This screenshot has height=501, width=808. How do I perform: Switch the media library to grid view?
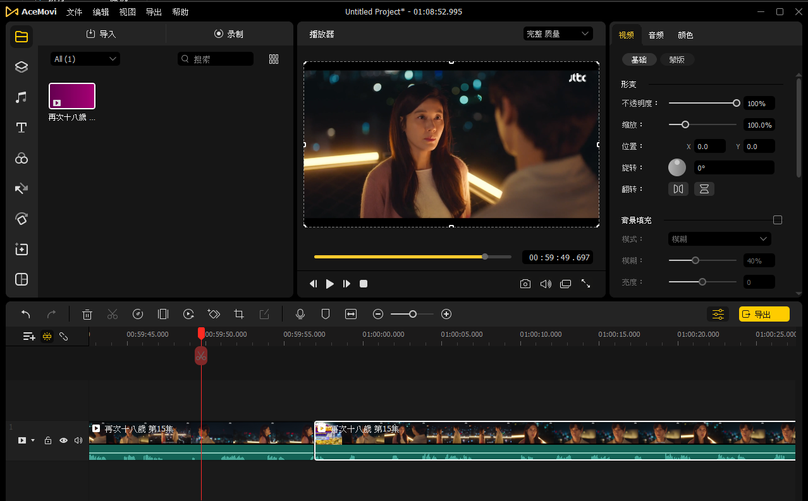click(274, 59)
